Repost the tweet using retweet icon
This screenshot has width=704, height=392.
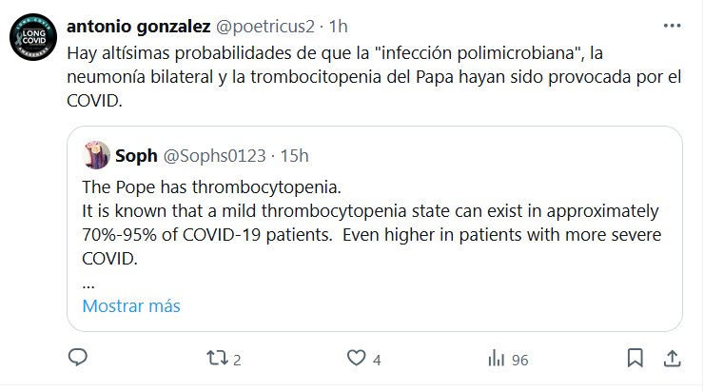217,359
